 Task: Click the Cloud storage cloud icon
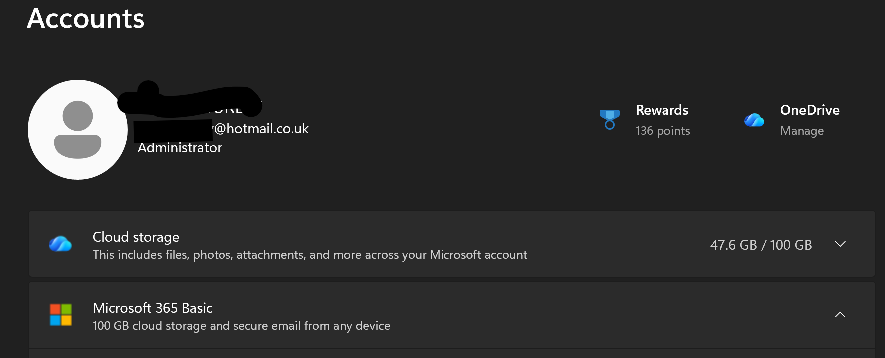click(x=60, y=244)
